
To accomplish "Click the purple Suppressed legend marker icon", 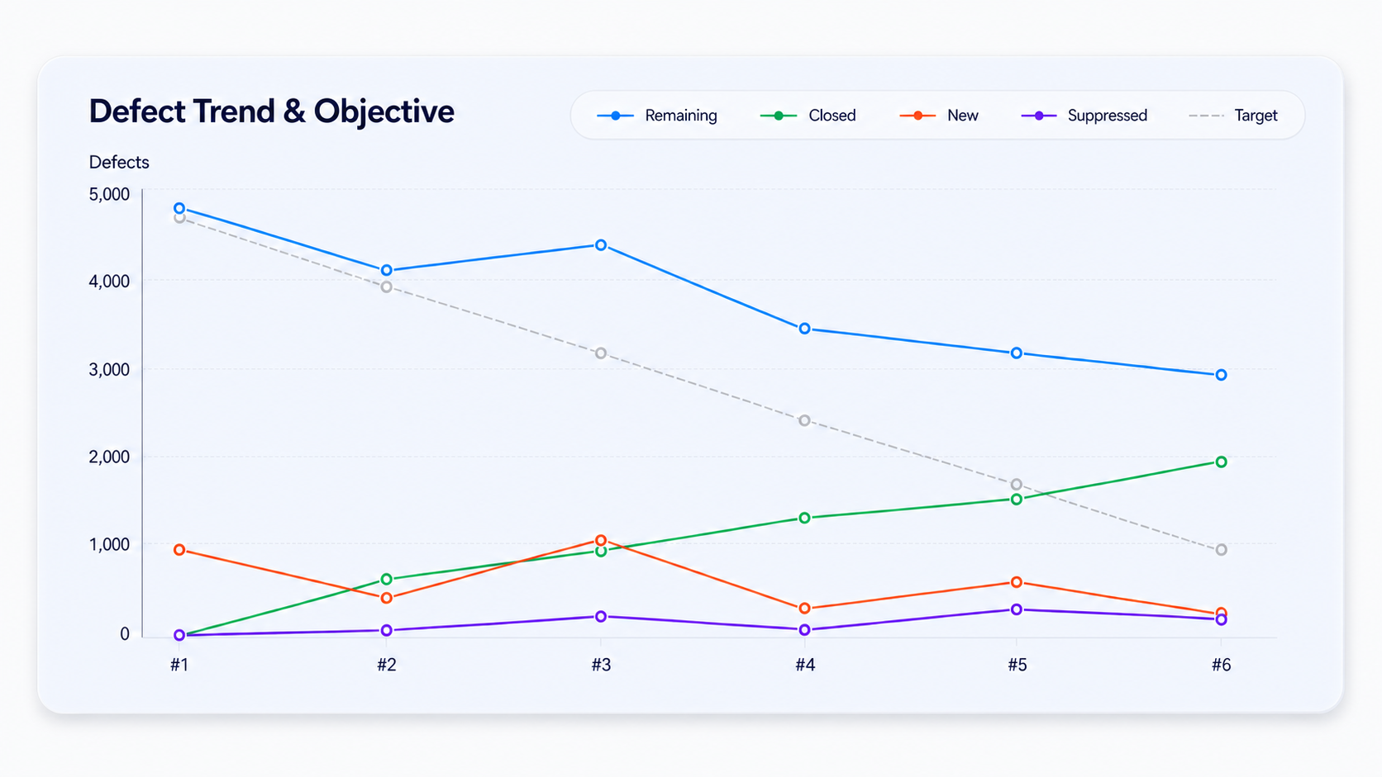I will point(1040,116).
